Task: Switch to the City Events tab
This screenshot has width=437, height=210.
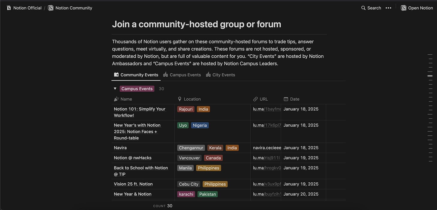Action: pos(221,75)
